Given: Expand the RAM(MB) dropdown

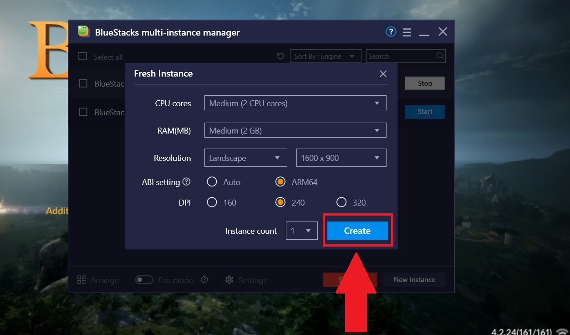Looking at the screenshot, I should pyautogui.click(x=295, y=130).
